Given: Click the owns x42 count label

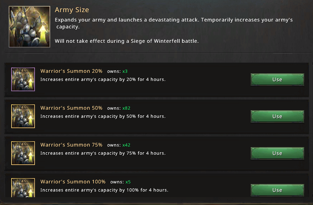Looking at the screenshot, I should [119, 145].
